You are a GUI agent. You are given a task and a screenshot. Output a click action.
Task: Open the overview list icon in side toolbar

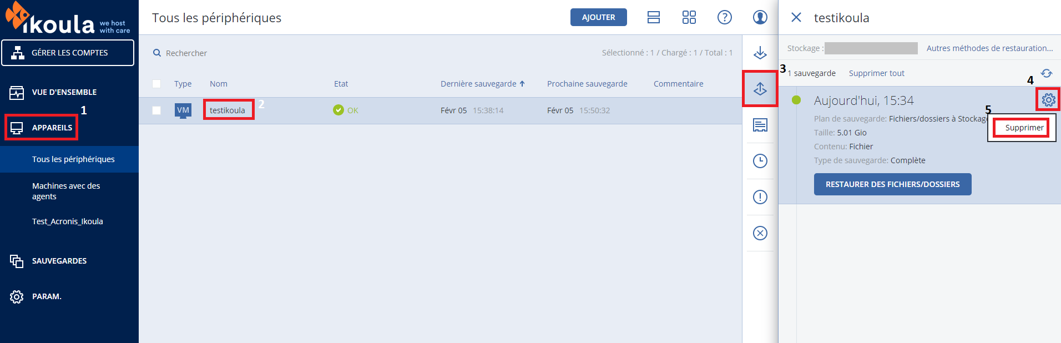[760, 125]
